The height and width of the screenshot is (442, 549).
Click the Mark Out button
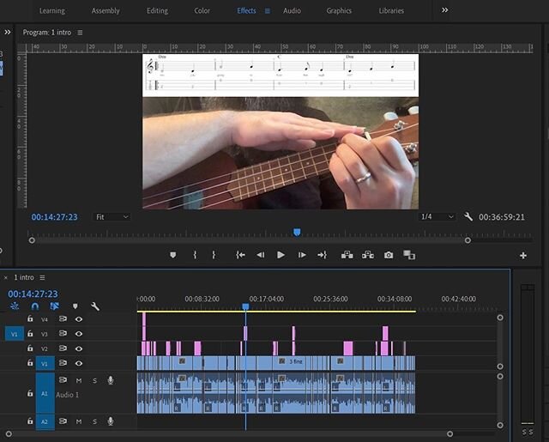tap(214, 255)
